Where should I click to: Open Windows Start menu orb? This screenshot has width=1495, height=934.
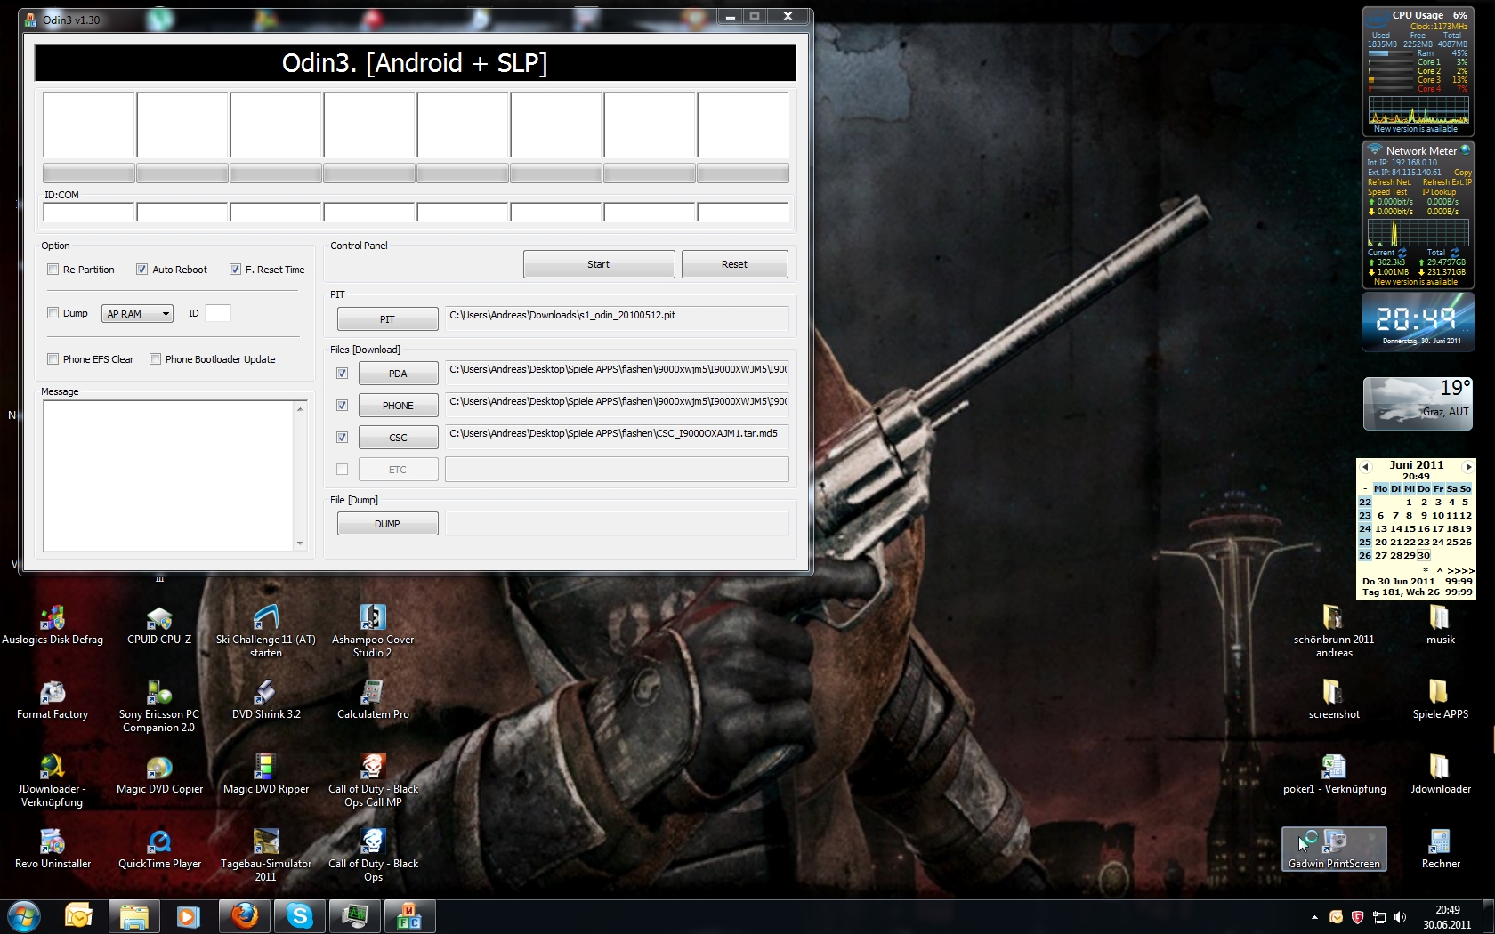(x=23, y=915)
